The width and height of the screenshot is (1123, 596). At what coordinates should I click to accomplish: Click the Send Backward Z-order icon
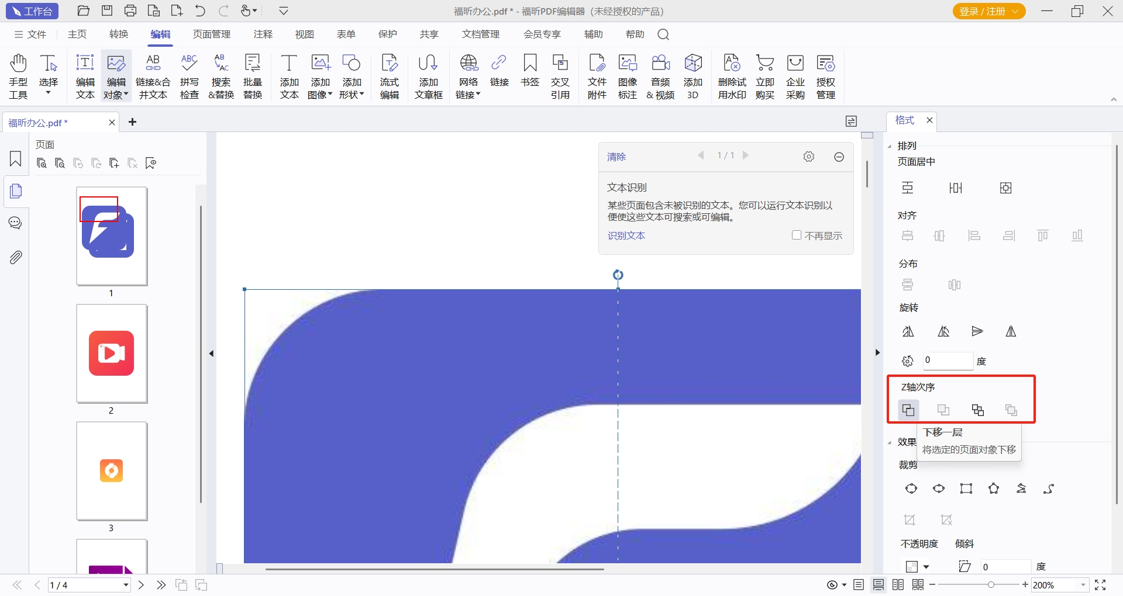point(908,410)
